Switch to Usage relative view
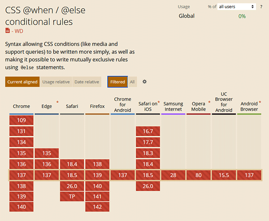This screenshot has width=269, height=221. (56, 82)
